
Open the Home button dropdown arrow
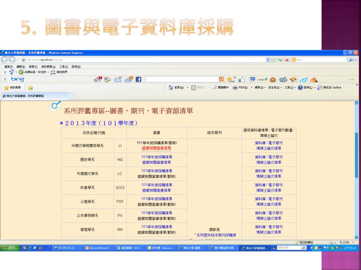(188, 88)
